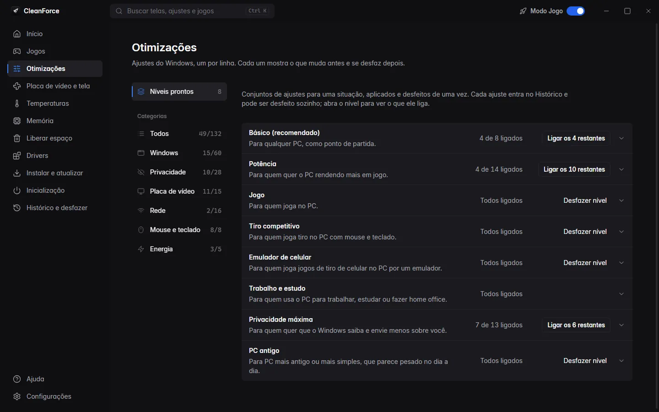Image resolution: width=659 pixels, height=412 pixels.
Task: Expand the Tiro competitivo level chevron
Action: tap(621, 232)
